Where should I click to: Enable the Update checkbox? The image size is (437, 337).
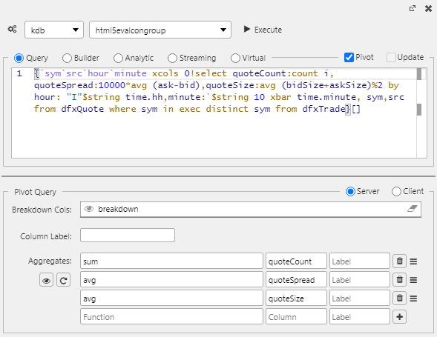pyautogui.click(x=391, y=57)
